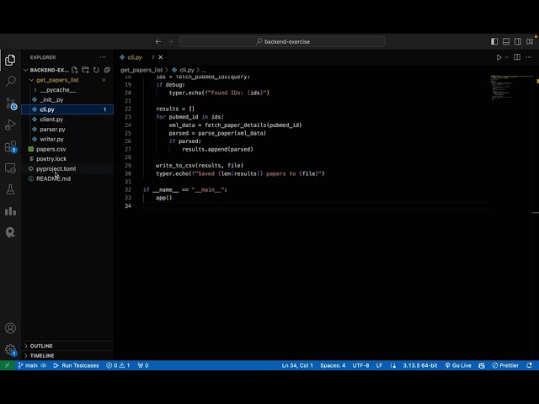Open the bar chart activity icon
Screen dimensions: 539x404
coord(10,211)
